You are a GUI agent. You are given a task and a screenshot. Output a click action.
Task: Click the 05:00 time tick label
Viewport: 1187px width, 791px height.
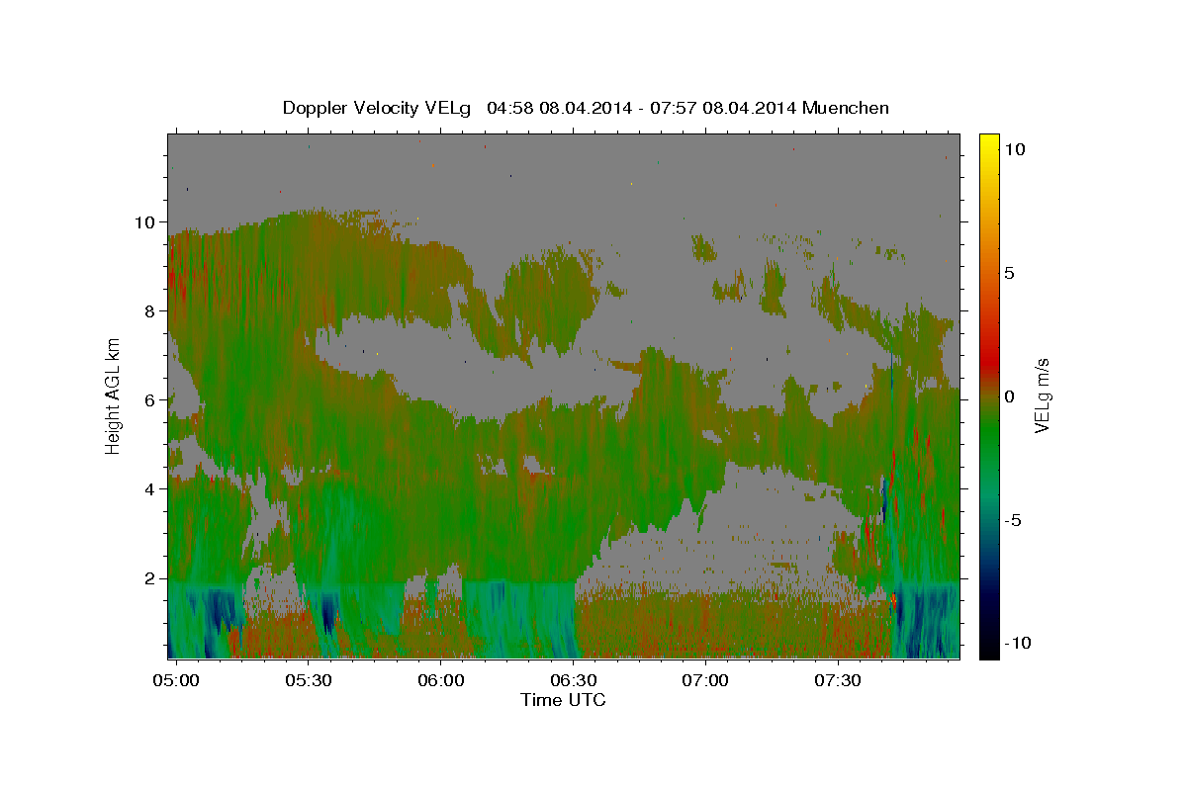pos(178,680)
